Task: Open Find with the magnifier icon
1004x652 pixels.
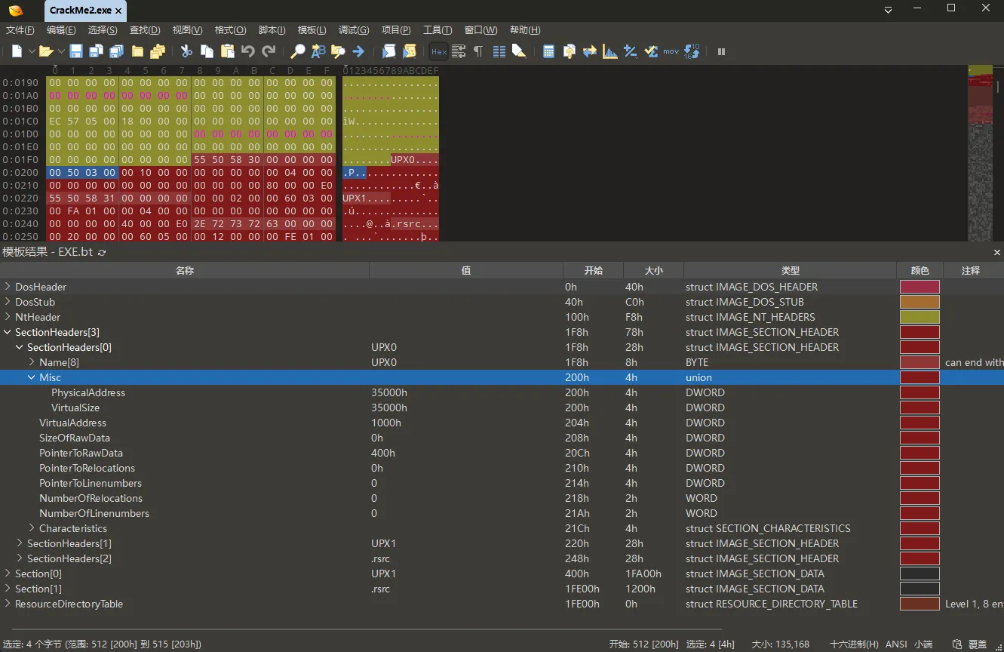Action: 298,51
